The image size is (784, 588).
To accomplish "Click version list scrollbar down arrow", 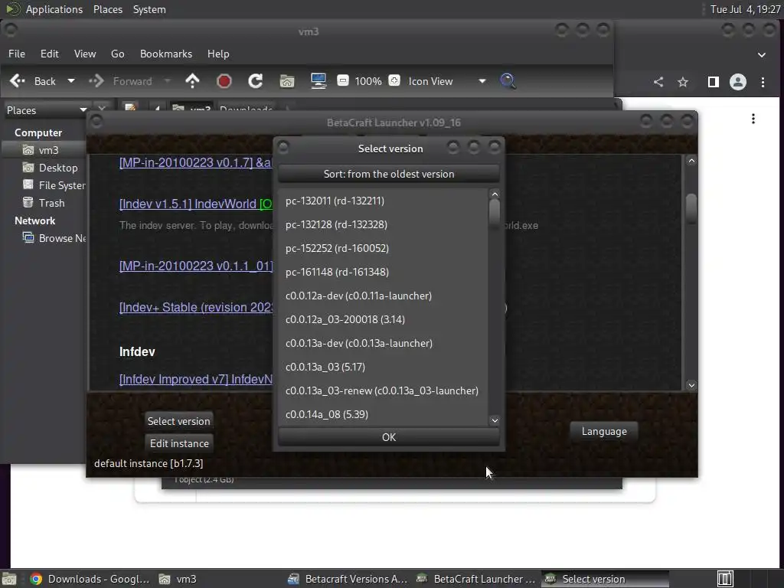I will [495, 420].
